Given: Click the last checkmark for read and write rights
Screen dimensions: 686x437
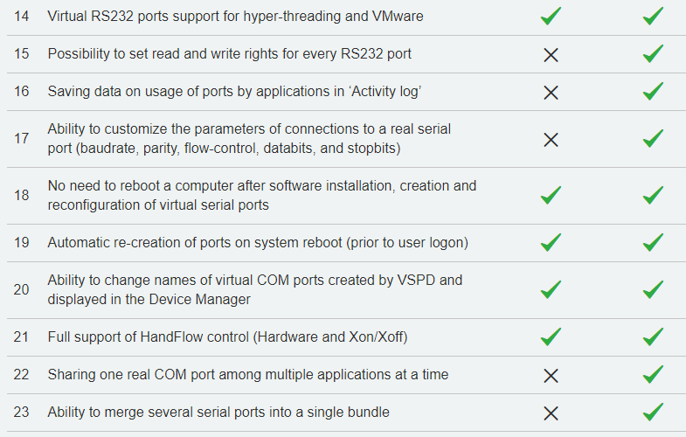Looking at the screenshot, I should click(x=653, y=54).
